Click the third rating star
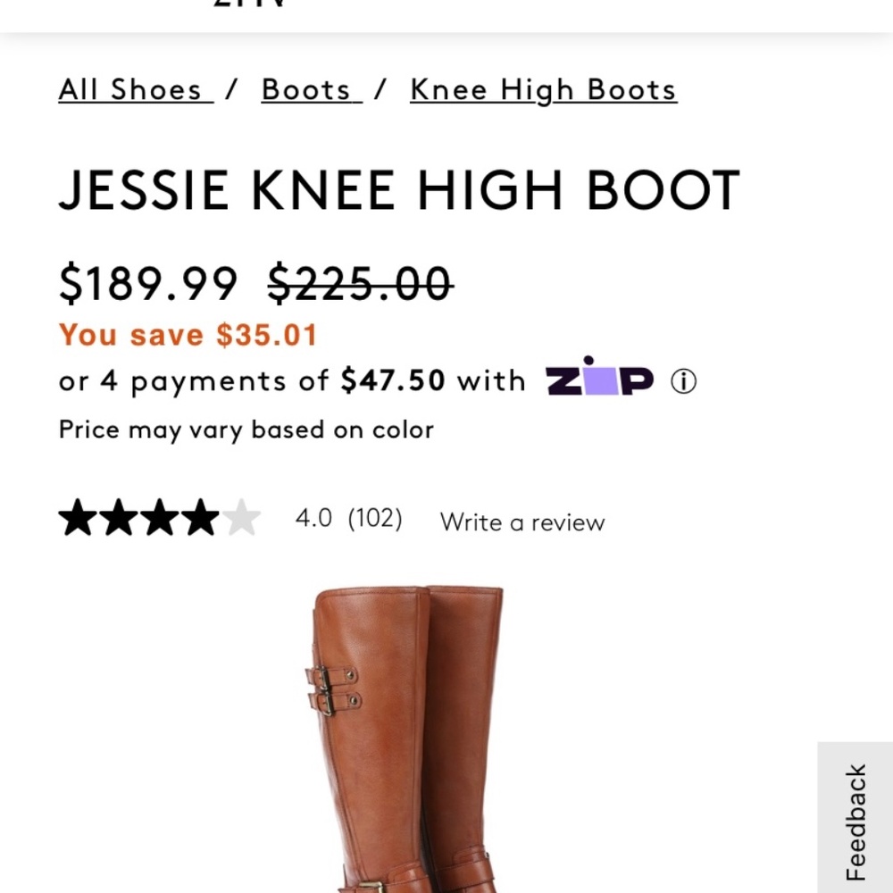Image resolution: width=893 pixels, height=893 pixels. tap(159, 518)
